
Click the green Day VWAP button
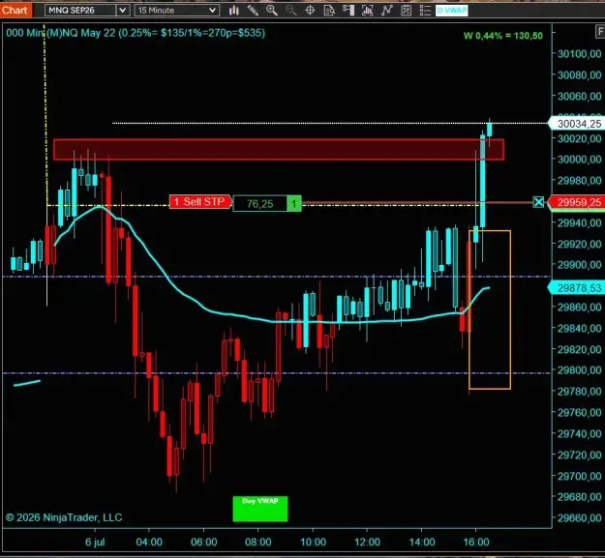[260, 509]
